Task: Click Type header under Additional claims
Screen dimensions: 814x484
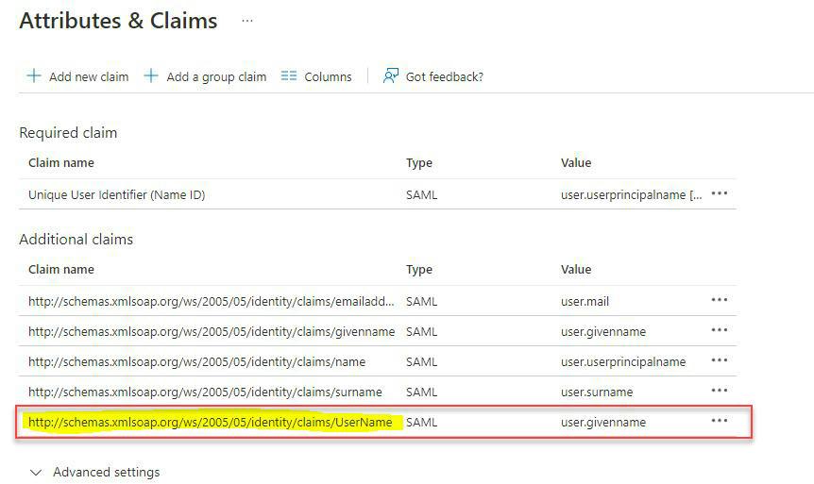Action: point(419,270)
